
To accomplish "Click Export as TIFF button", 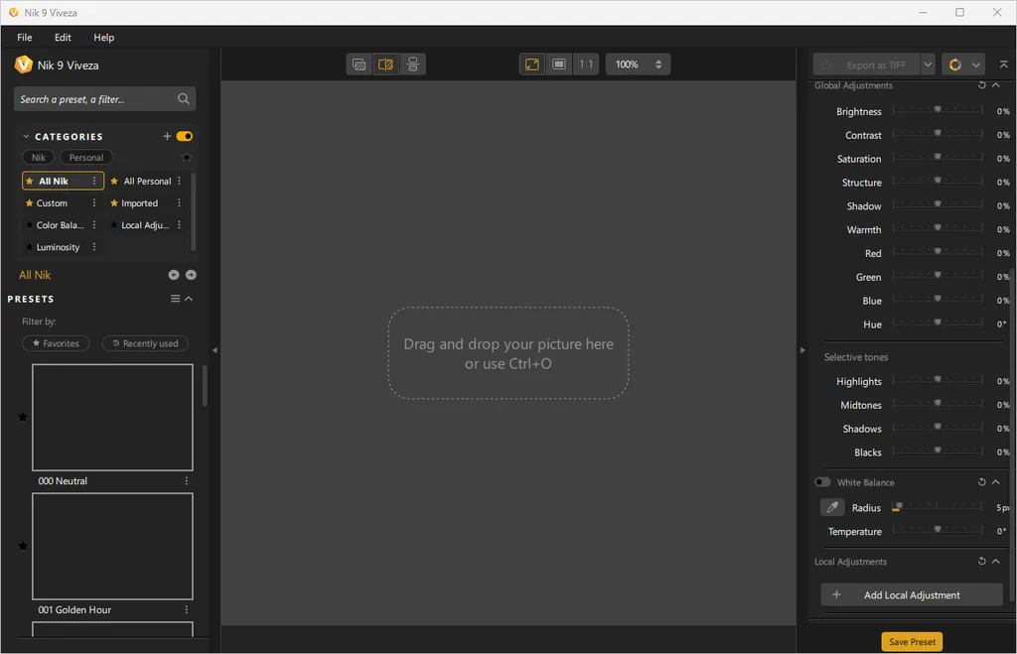I will pyautogui.click(x=866, y=65).
